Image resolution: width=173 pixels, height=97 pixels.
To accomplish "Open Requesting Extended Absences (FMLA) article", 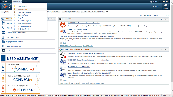I will point(86,53).
